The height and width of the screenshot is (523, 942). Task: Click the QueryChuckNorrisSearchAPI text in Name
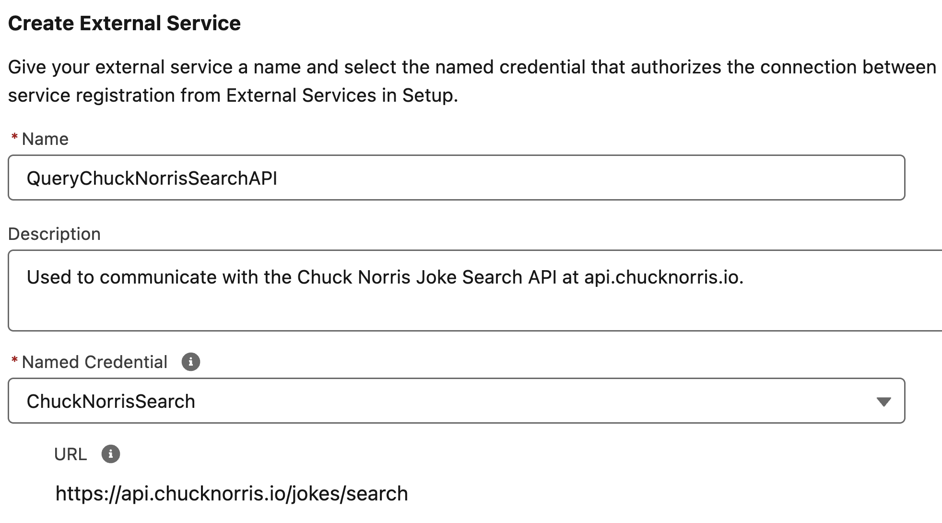152,178
